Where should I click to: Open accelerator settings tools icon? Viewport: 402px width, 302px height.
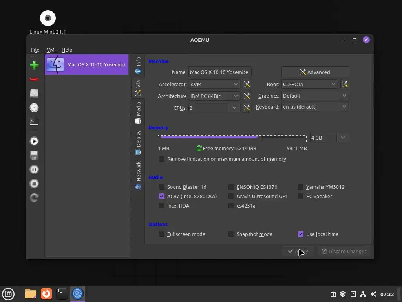[247, 84]
